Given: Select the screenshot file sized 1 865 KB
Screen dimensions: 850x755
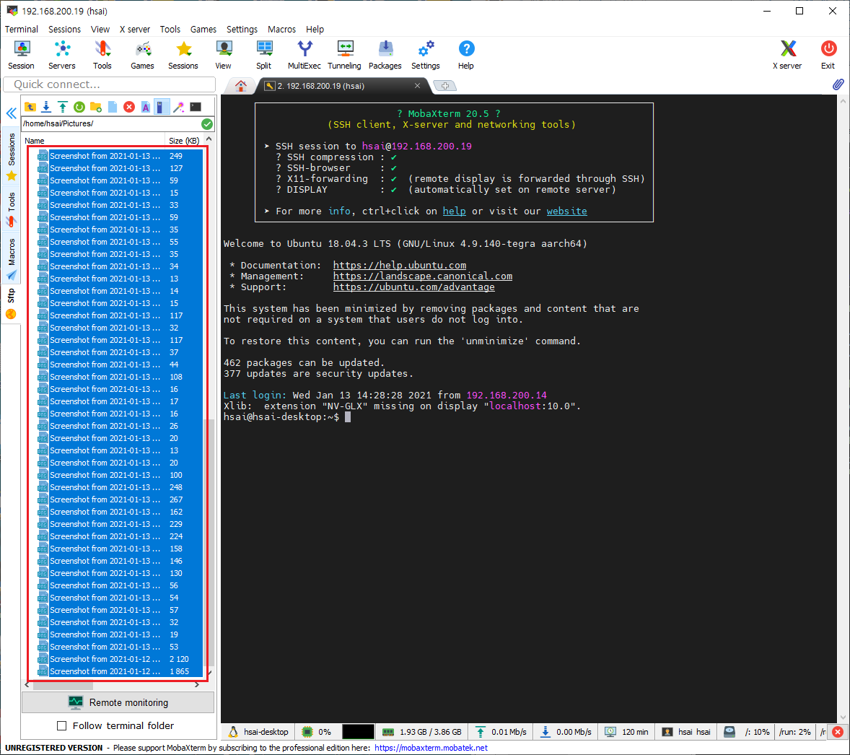Looking at the screenshot, I should click(x=119, y=671).
